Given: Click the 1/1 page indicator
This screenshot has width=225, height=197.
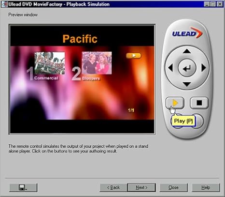Looking at the screenshot, I should tap(131, 110).
